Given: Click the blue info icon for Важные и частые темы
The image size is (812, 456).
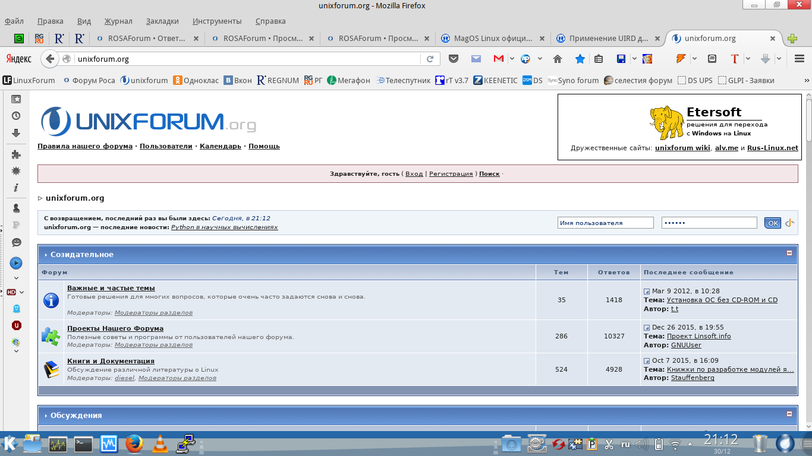Looking at the screenshot, I should [x=51, y=300].
